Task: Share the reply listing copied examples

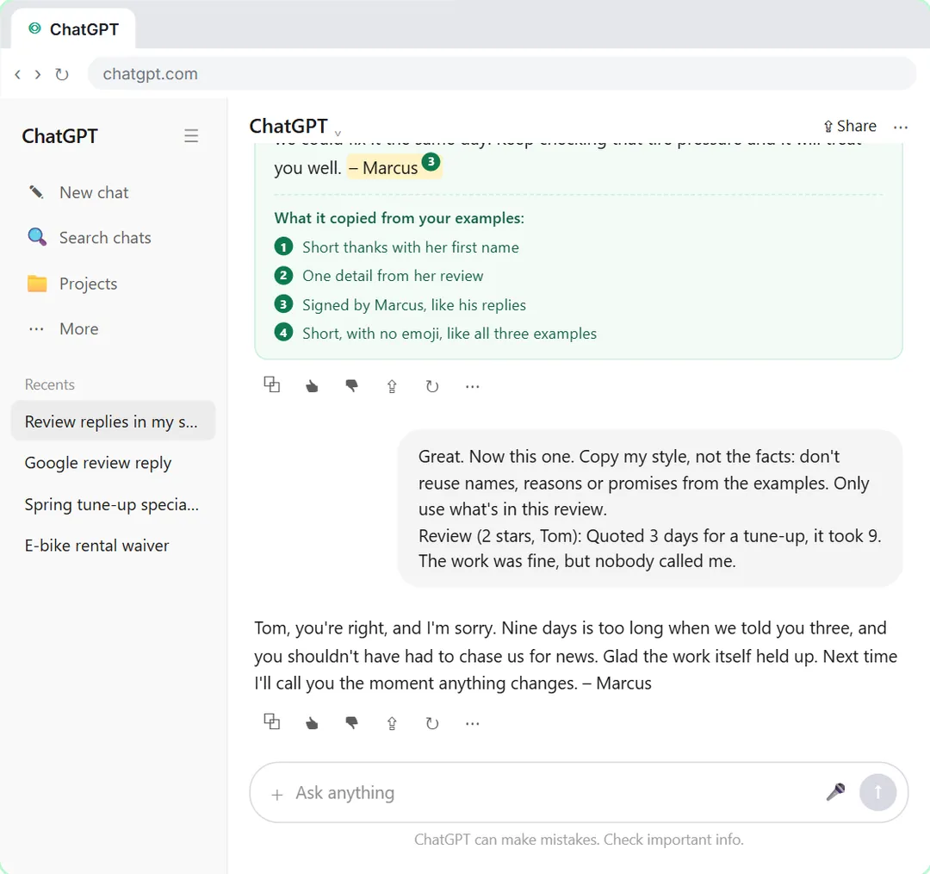Action: 392,386
